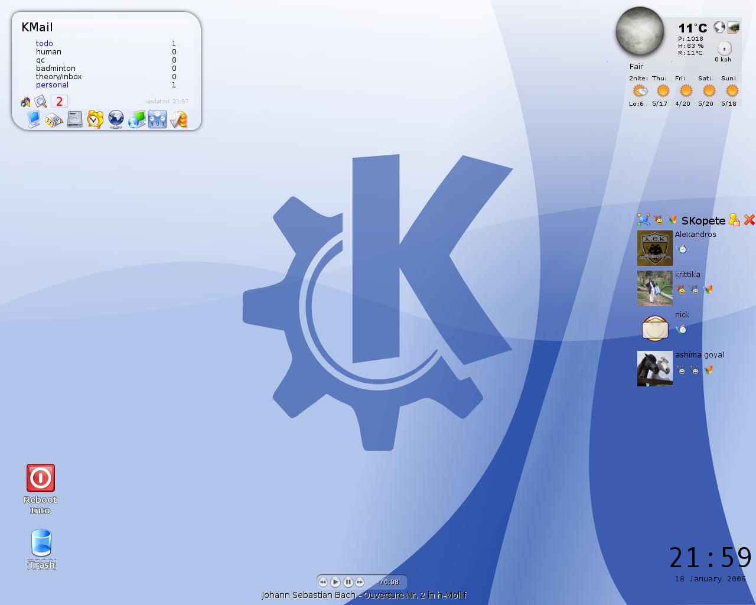The image size is (756, 605).
Task: Click the Reboot Into desktop icon
Action: pos(40,489)
